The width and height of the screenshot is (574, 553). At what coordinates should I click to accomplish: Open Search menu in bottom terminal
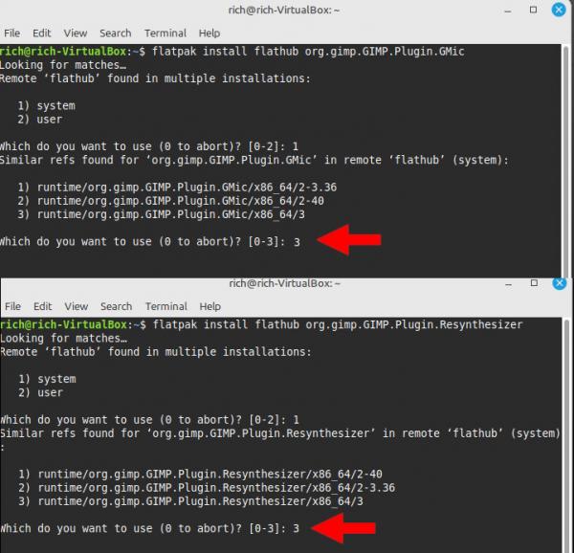pyautogui.click(x=116, y=306)
